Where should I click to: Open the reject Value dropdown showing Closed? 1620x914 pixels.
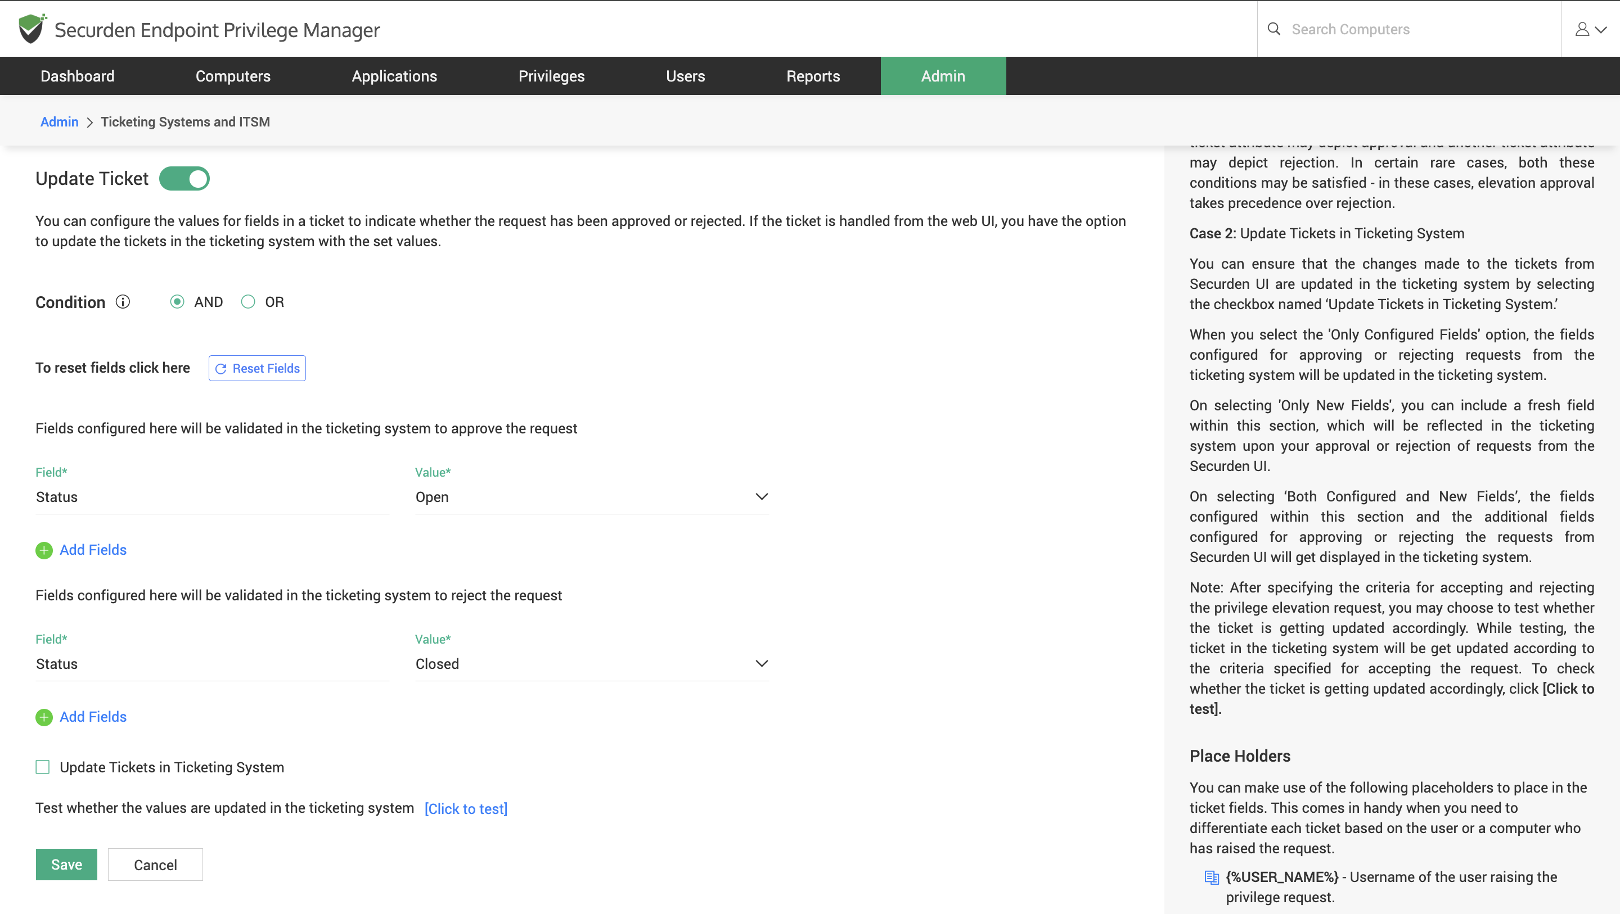coord(592,664)
